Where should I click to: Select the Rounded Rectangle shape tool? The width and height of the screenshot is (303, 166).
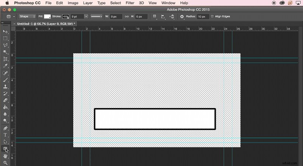pos(5,149)
